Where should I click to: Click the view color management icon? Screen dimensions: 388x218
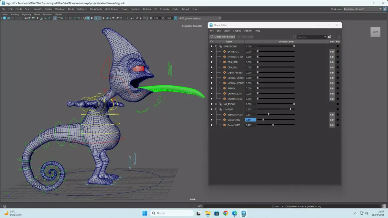pyautogui.click(x=176, y=18)
